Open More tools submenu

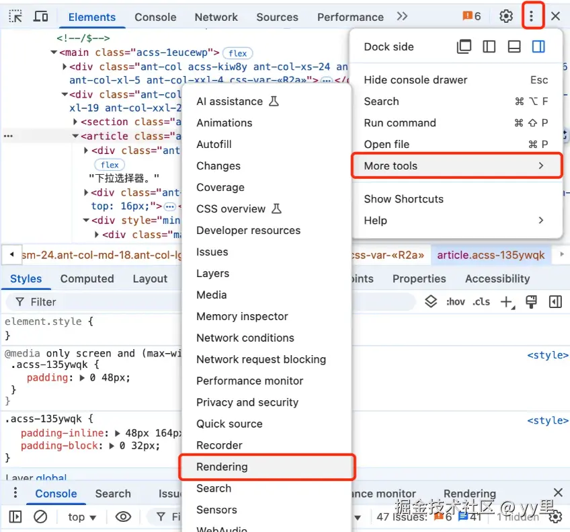457,166
